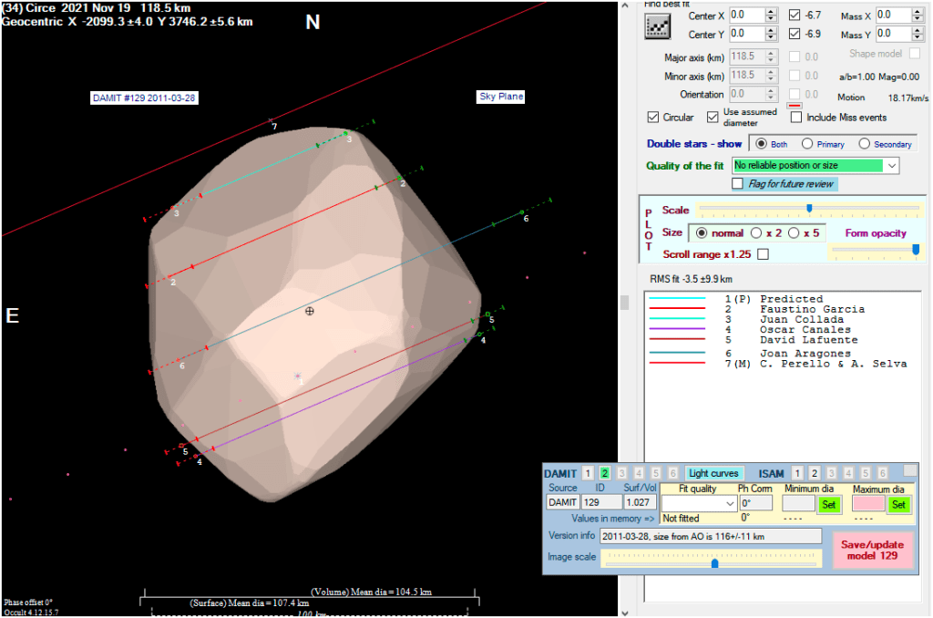
Task: Expand the Fit quality combo box
Action: (729, 504)
